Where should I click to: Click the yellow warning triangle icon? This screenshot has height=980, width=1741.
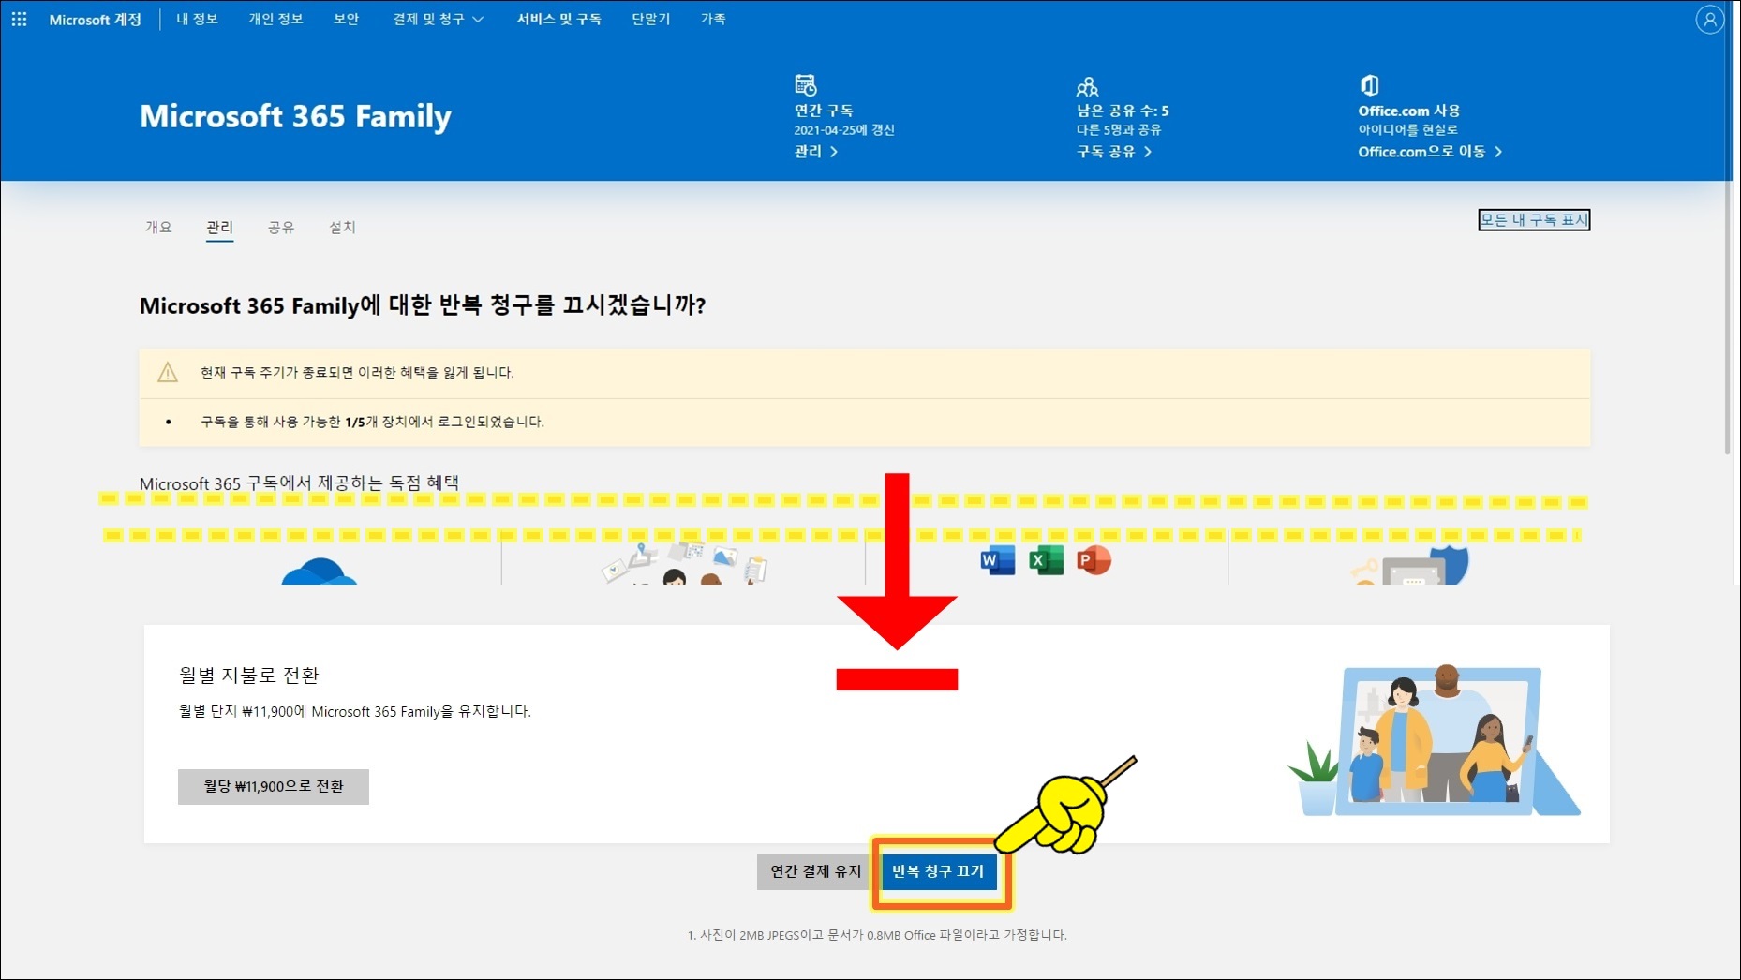[168, 372]
